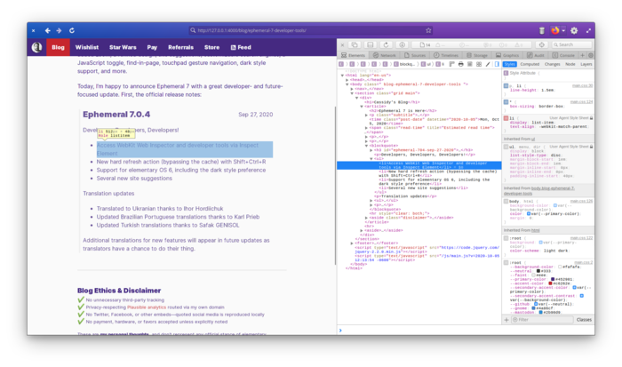
Task: Toggle the 'p, li' rule icon
Action: coord(506,85)
